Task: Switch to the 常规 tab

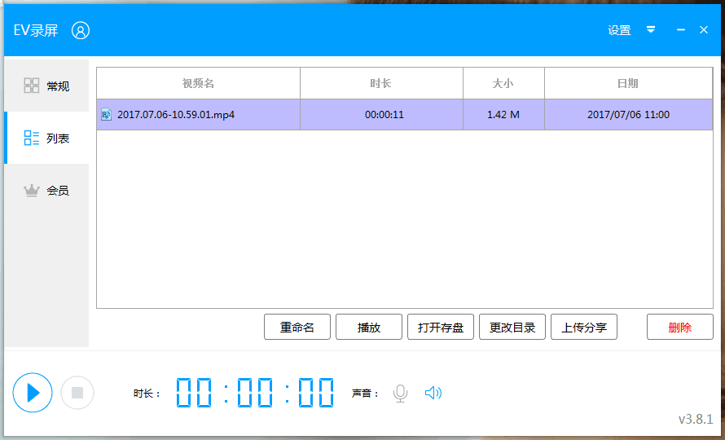Action: (x=47, y=86)
